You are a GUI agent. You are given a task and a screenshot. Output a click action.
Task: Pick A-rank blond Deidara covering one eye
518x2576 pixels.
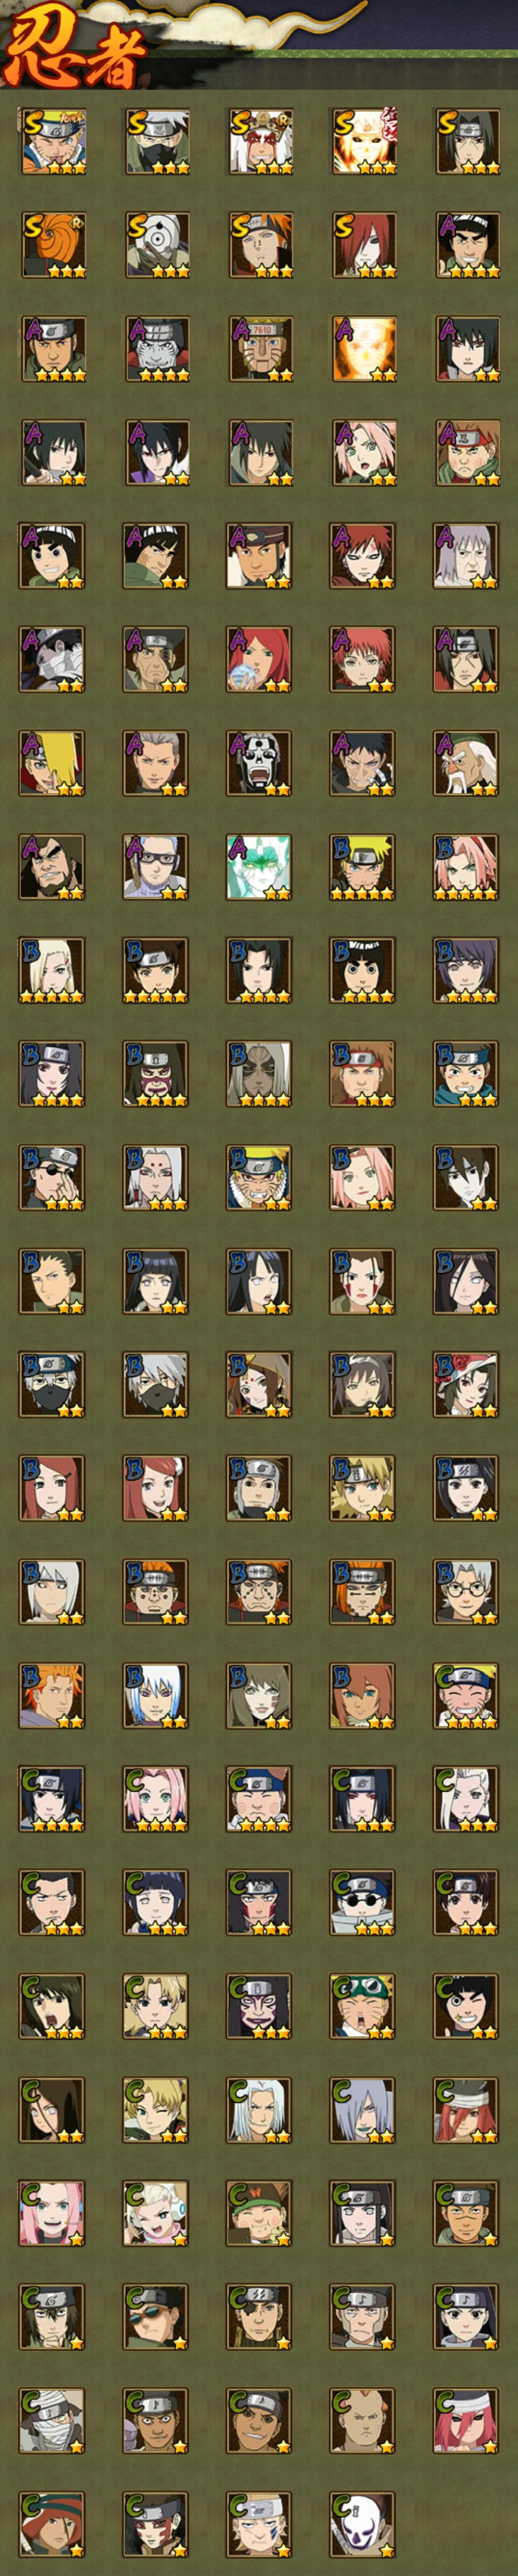click(52, 763)
